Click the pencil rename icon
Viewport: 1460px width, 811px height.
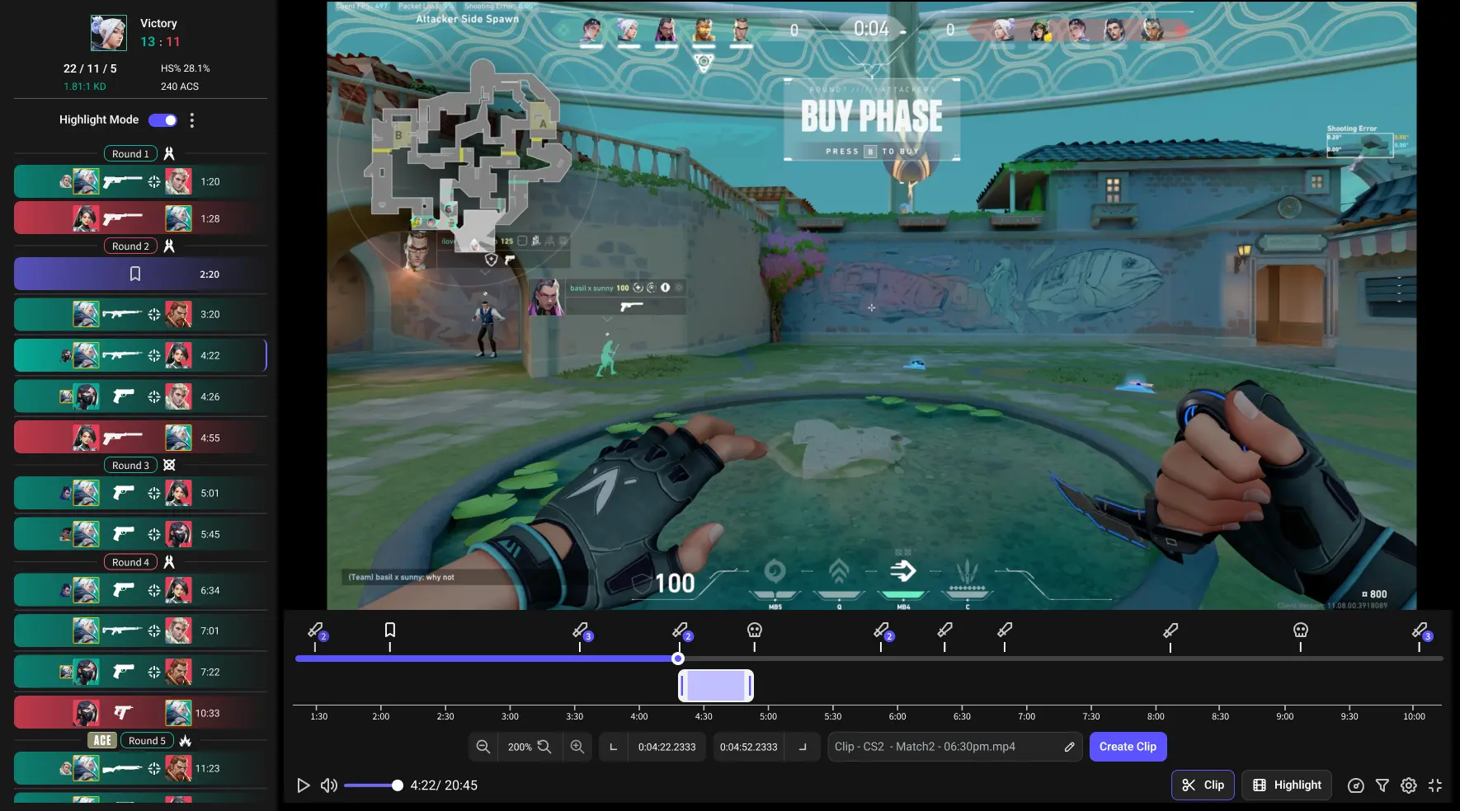click(x=1069, y=747)
